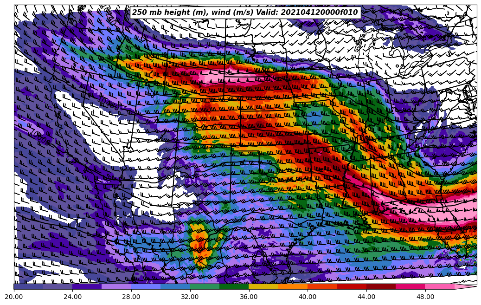The height and width of the screenshot is (305, 481).
Task: Select the colorbar segment ending at 24.00
Action: click(58, 286)
